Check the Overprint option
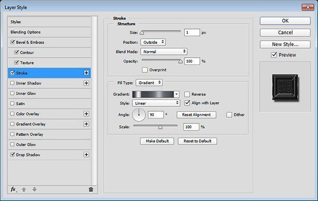The height and width of the screenshot is (201, 318). (x=145, y=70)
